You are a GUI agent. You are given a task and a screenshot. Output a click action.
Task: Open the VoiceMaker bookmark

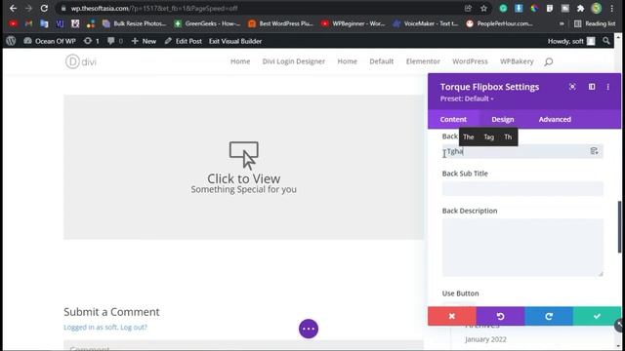(x=426, y=23)
